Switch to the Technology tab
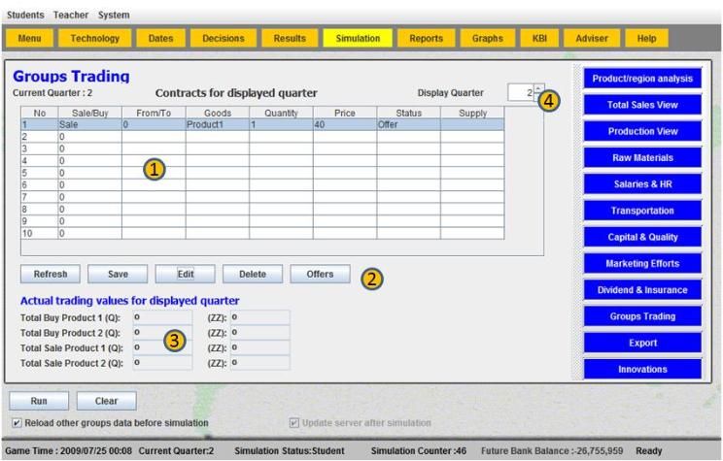This screenshot has width=723, height=461. 94,38
